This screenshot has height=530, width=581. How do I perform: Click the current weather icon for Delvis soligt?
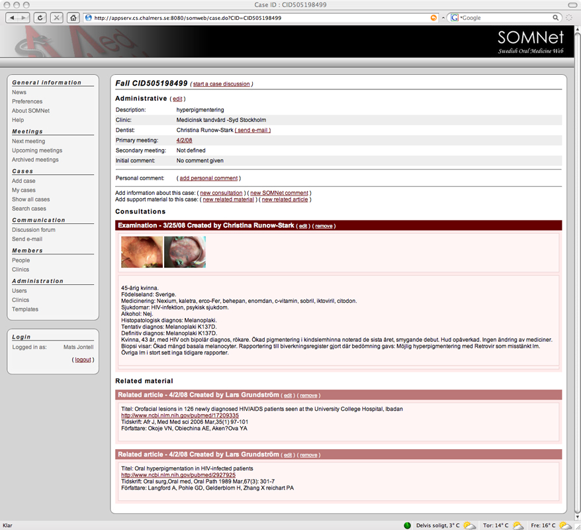click(x=469, y=525)
